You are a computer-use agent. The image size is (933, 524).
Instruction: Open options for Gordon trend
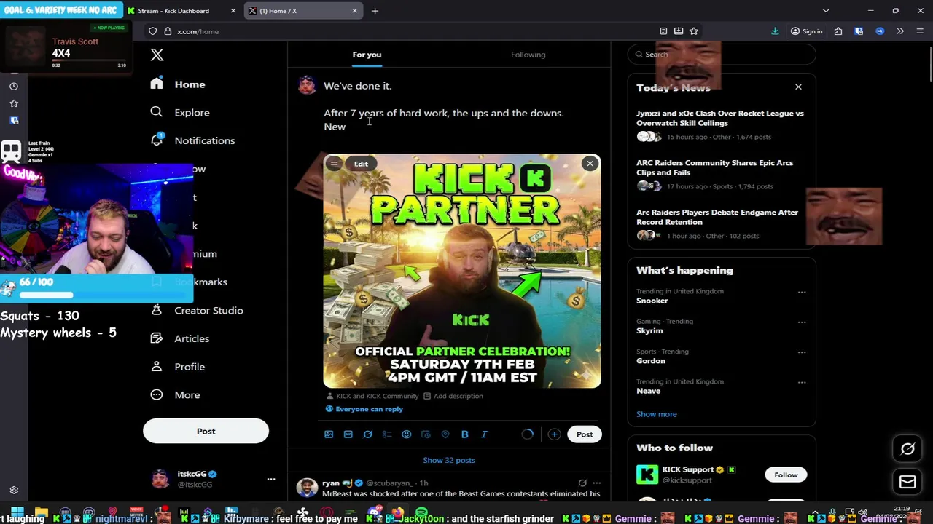coord(802,352)
